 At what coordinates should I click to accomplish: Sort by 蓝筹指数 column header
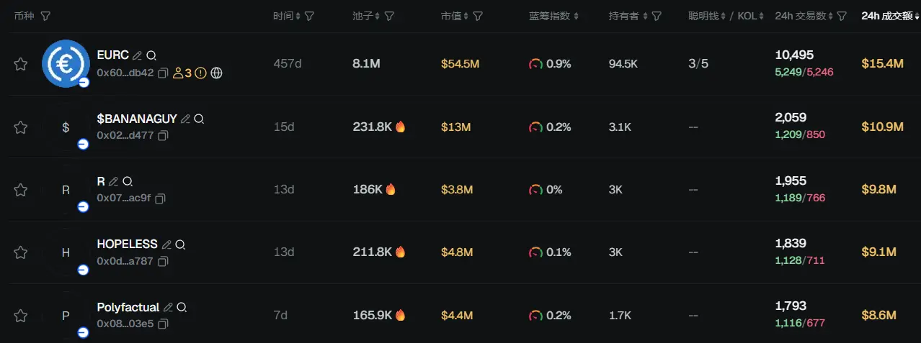click(554, 16)
